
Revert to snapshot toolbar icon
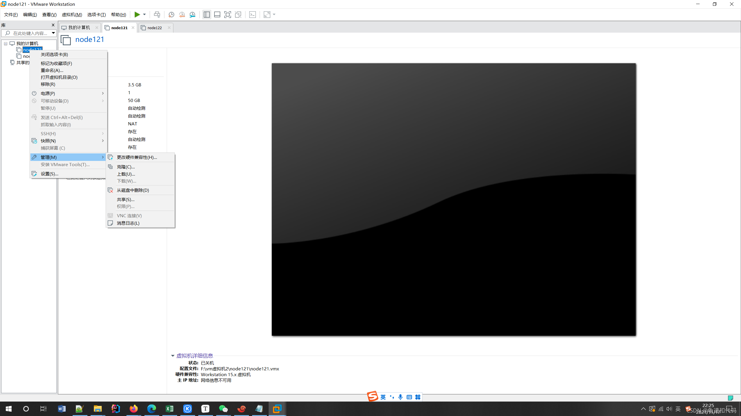point(182,14)
